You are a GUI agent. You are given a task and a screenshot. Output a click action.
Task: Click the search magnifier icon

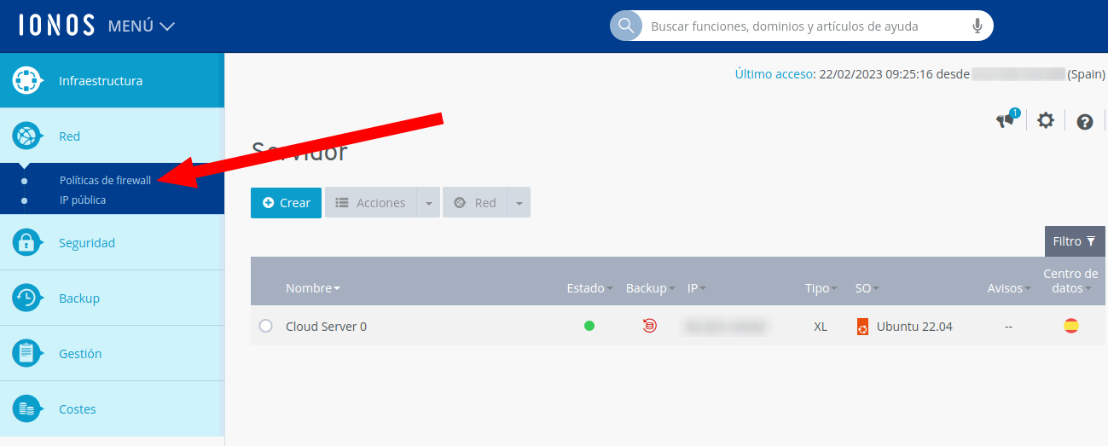pos(626,26)
